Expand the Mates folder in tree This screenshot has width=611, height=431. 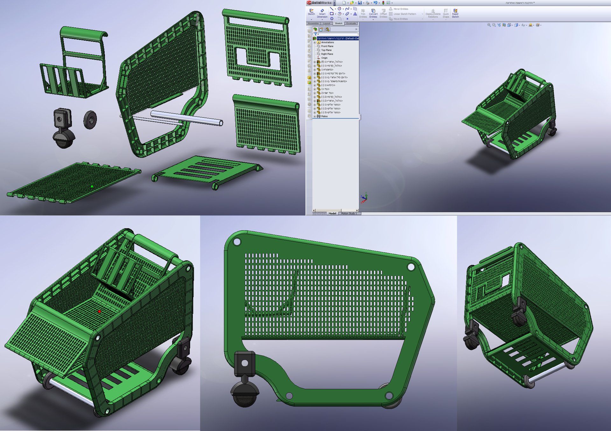315,116
